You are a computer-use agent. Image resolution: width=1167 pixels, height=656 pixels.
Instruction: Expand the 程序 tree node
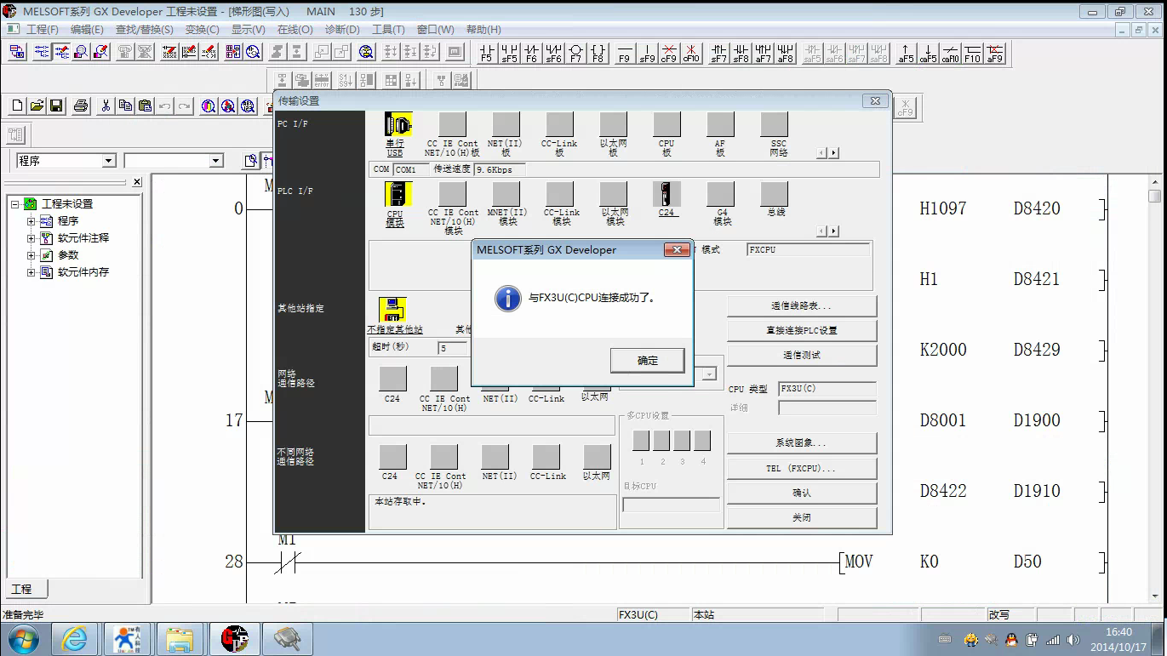[31, 221]
